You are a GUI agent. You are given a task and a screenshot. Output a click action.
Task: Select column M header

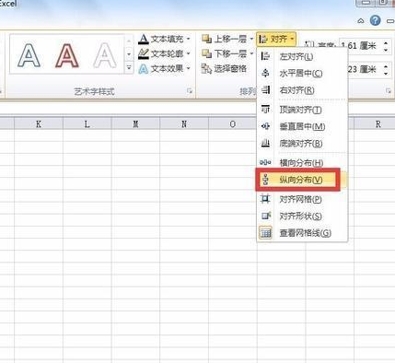(x=135, y=123)
